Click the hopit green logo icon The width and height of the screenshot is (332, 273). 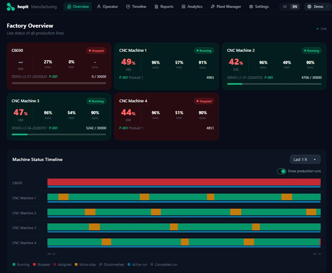coord(11,7)
